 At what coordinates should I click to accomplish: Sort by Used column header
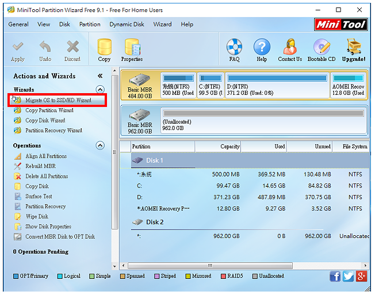pos(264,147)
